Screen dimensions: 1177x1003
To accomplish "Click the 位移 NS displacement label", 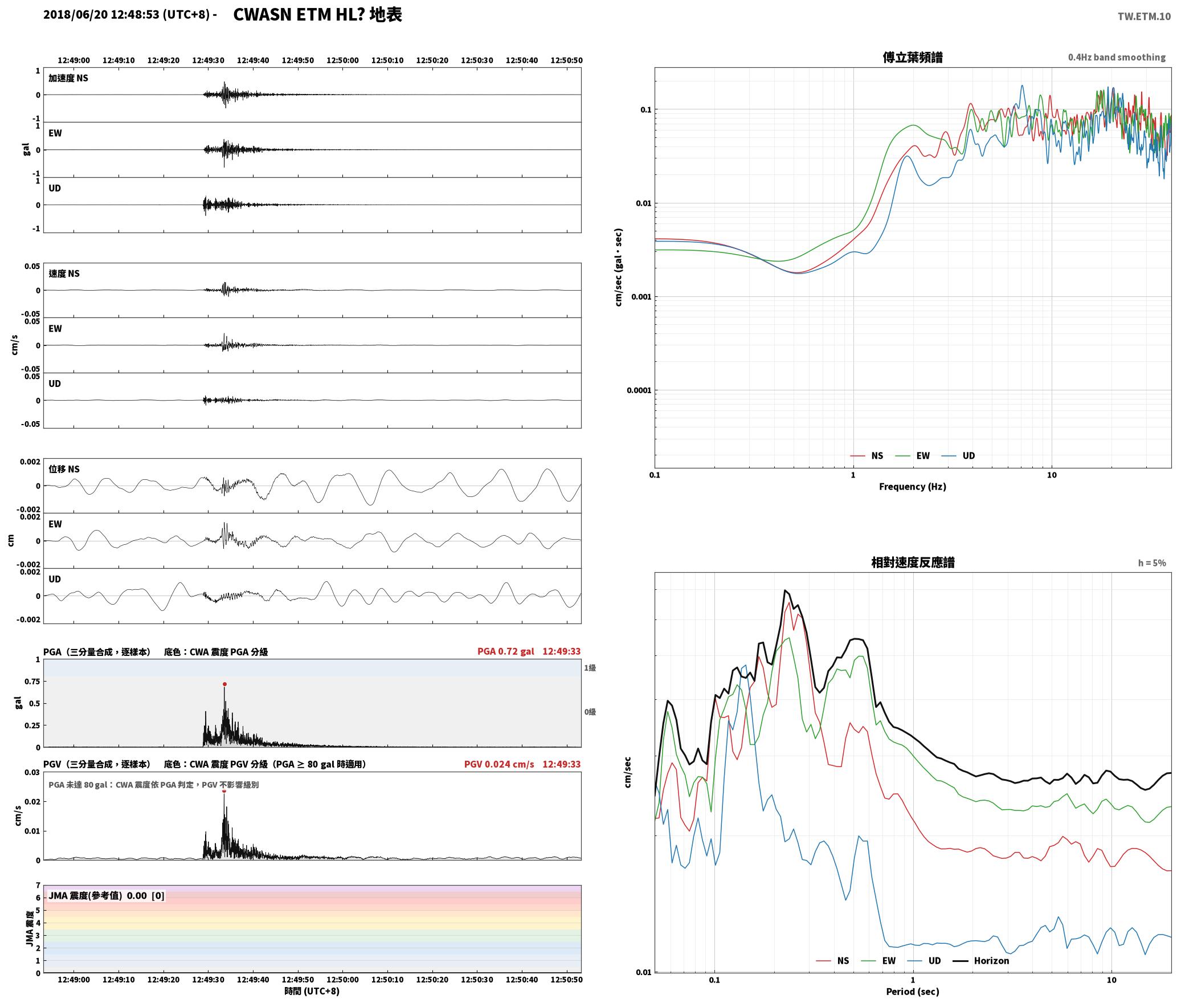I will 64,469.
